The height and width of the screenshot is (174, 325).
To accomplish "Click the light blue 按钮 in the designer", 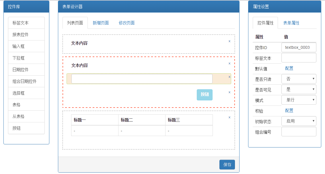I will click(x=205, y=94).
